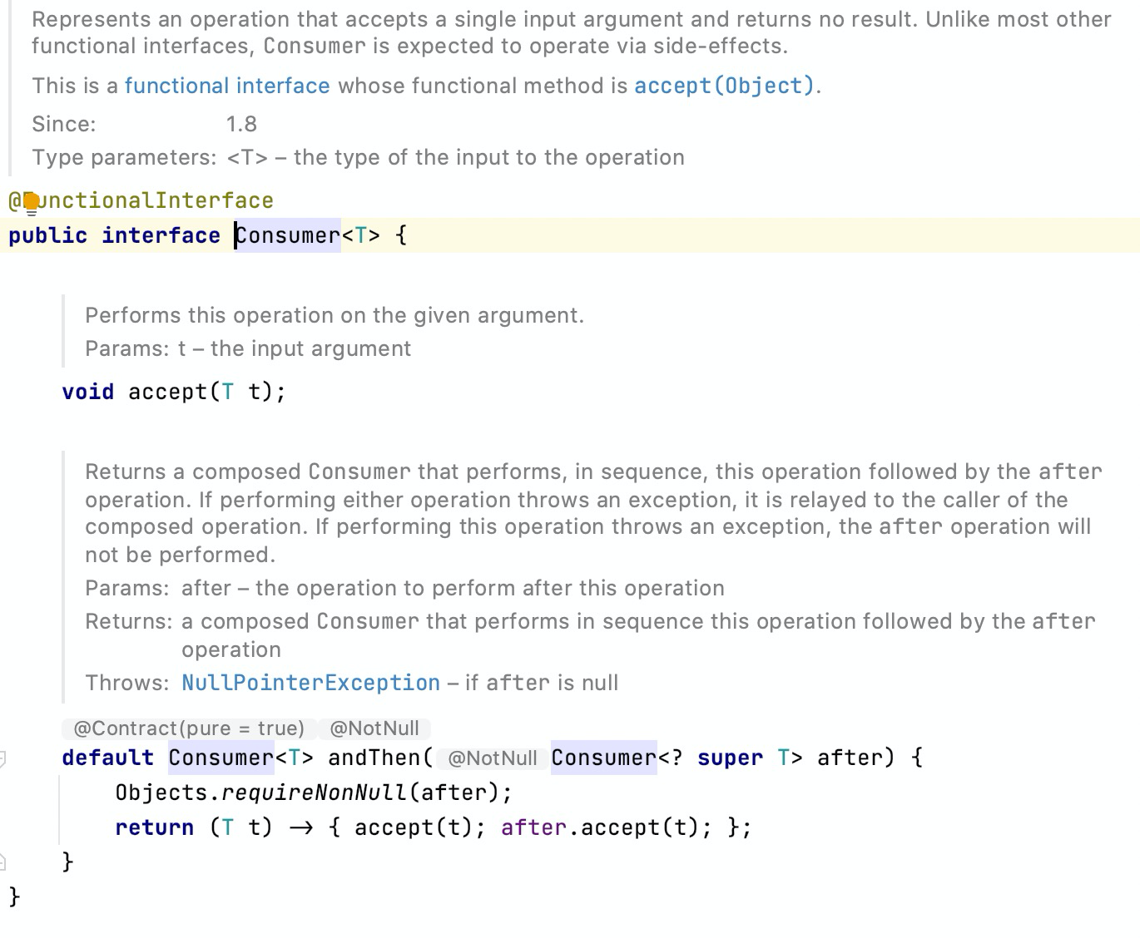Open the 'functional interface' doc link
The width and height of the screenshot is (1140, 938).
tap(226, 86)
